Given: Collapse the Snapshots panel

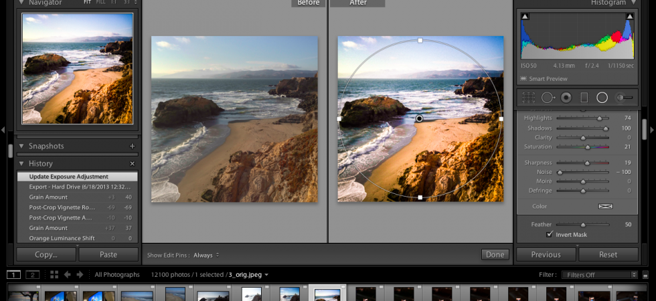Looking at the screenshot, I should (21, 146).
